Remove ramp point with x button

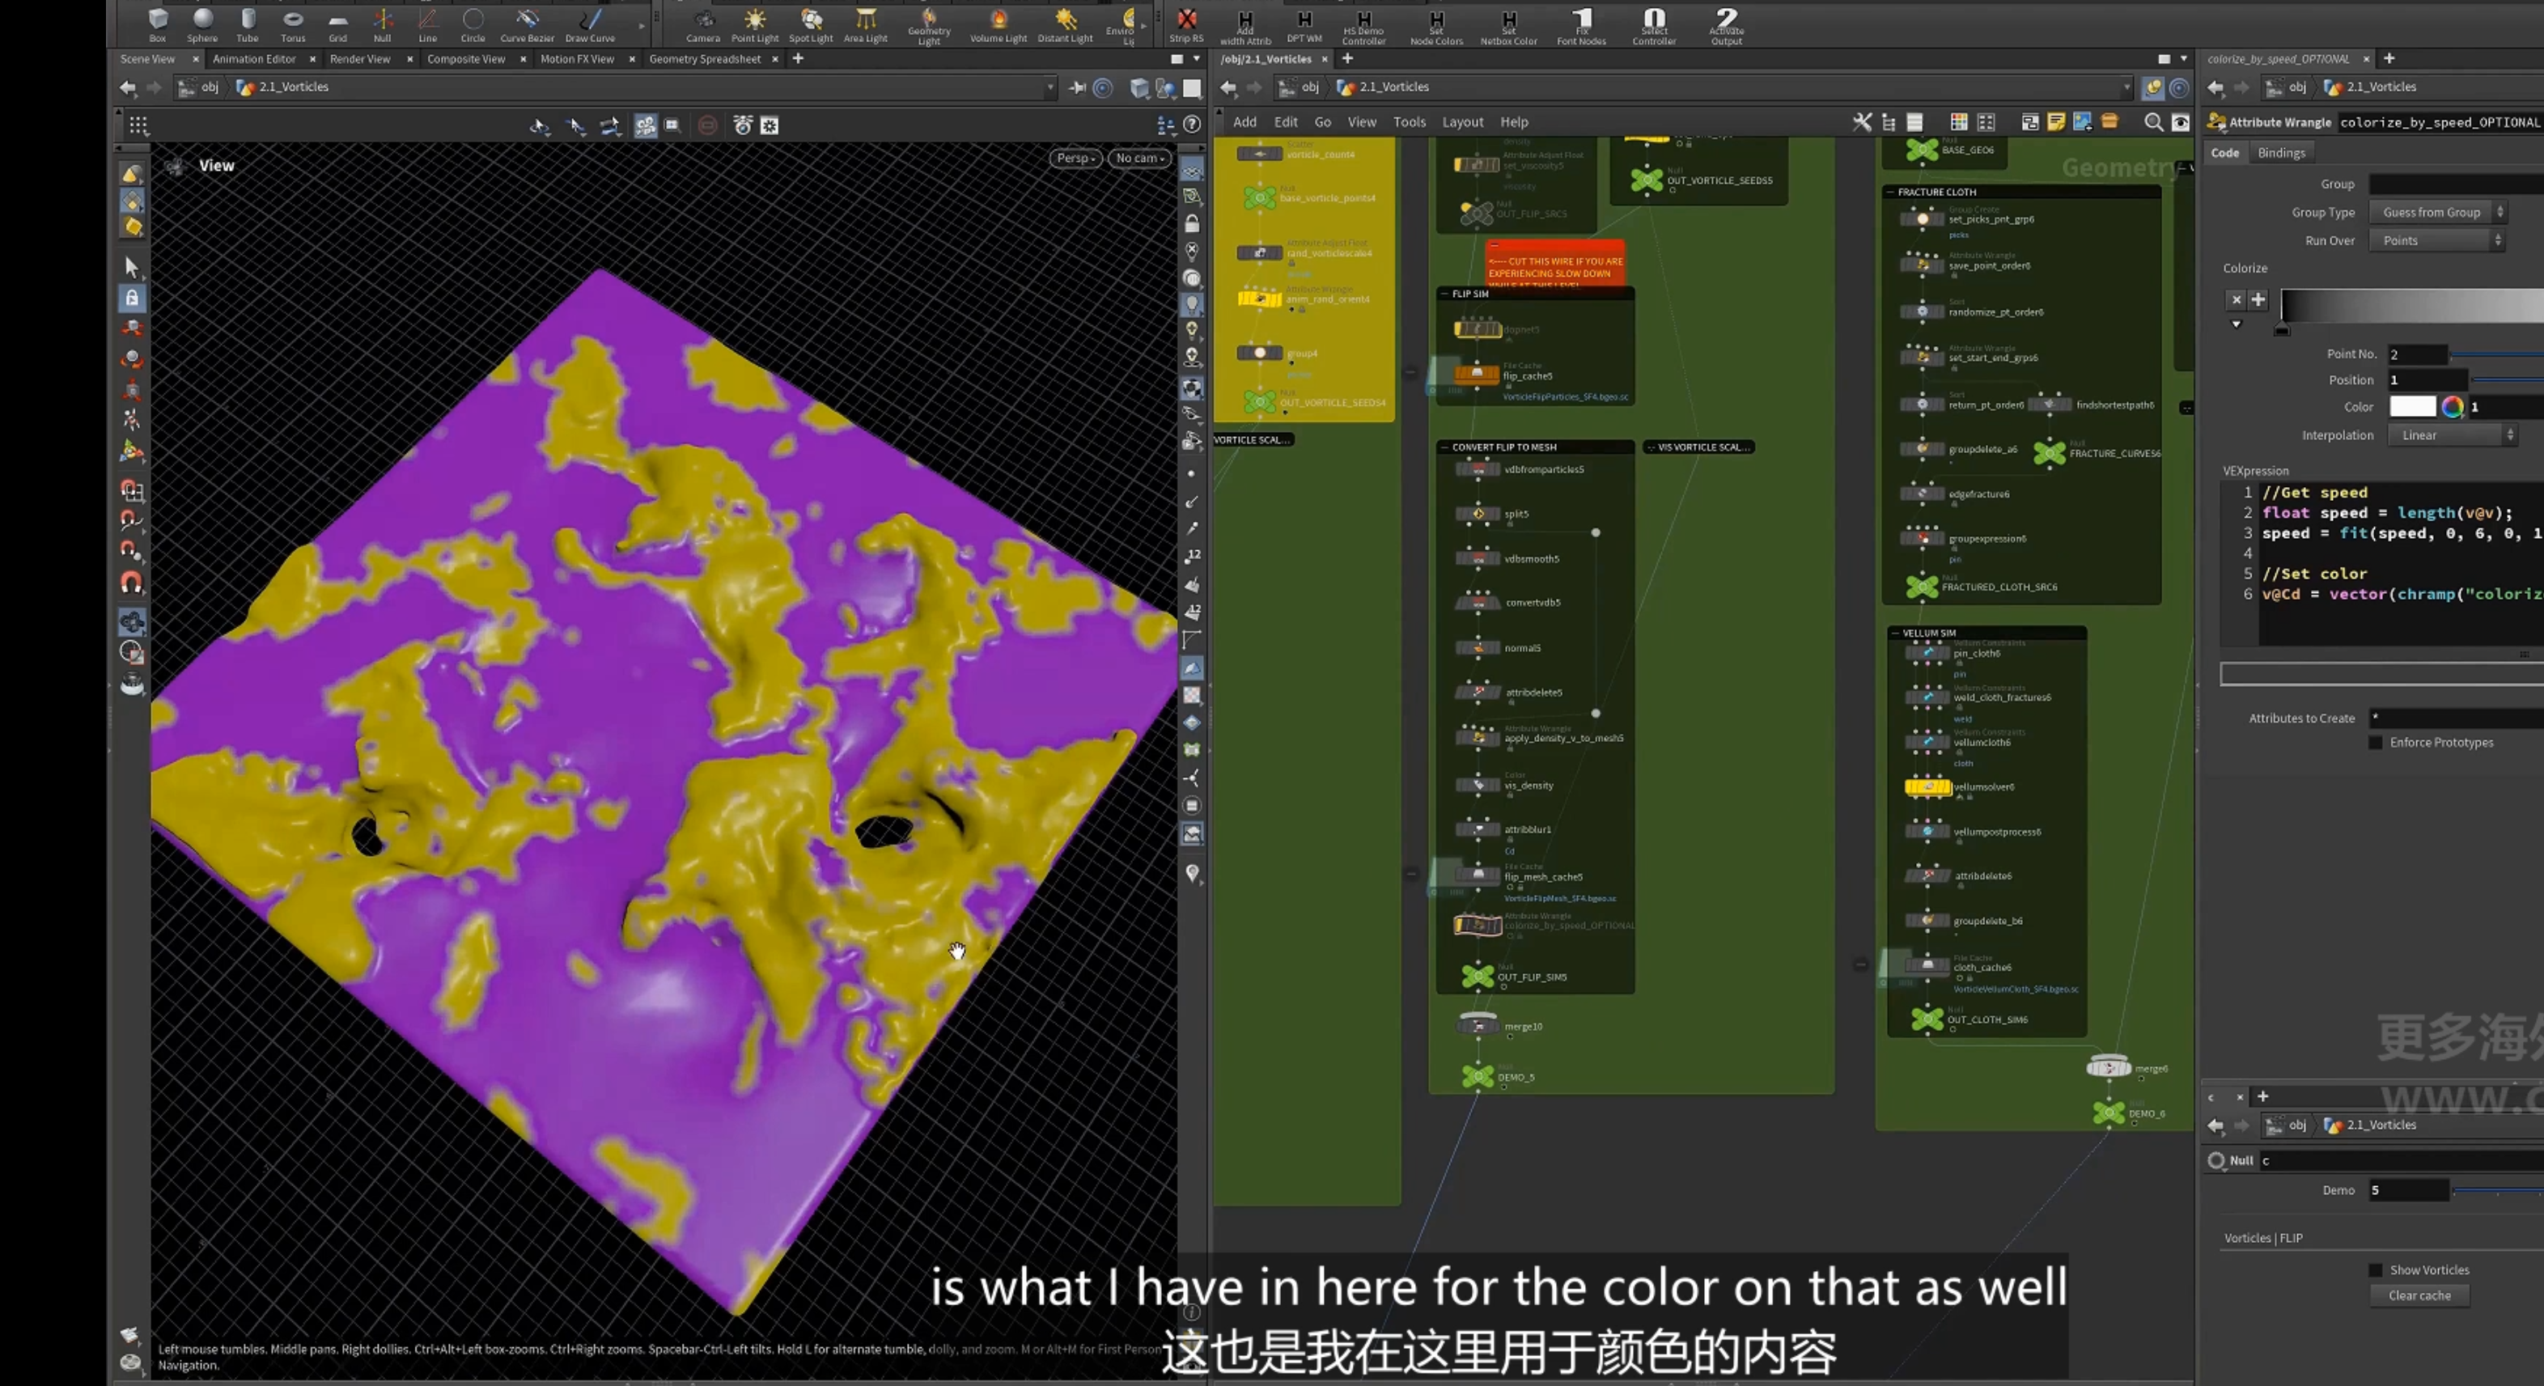2236,299
